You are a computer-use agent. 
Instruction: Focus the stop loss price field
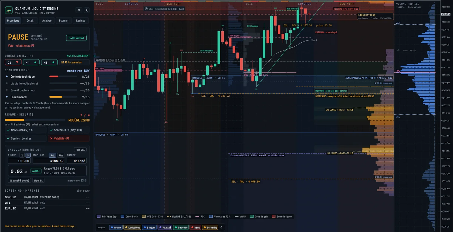click(x=49, y=161)
